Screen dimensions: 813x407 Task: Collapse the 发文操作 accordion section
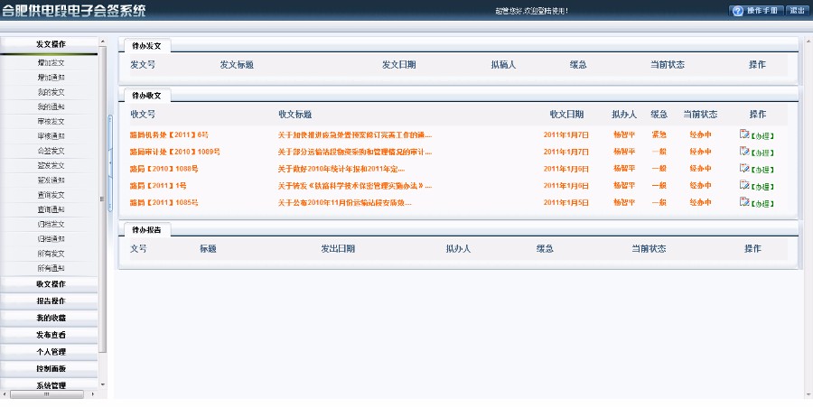tap(49, 44)
